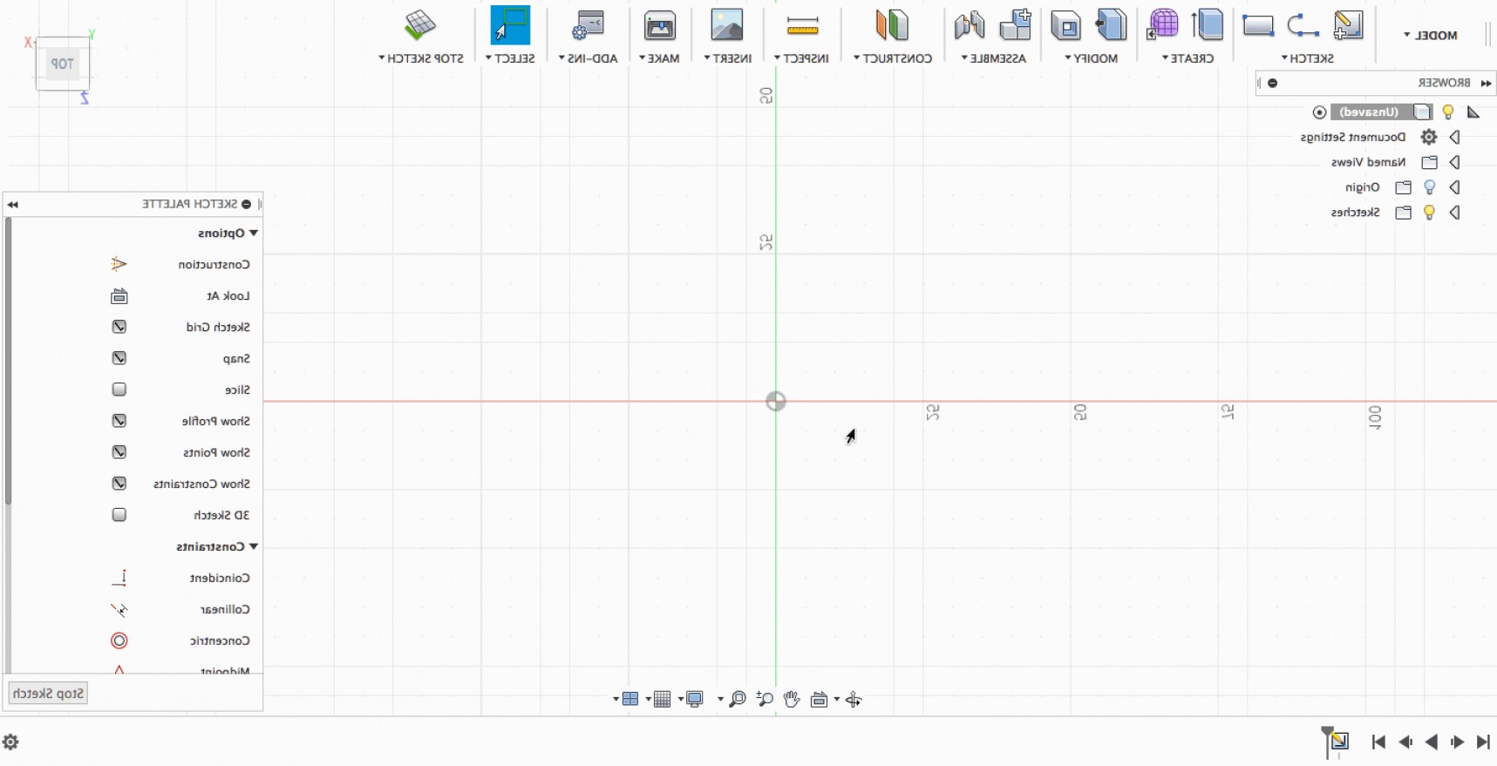Open the MODIFY toolbar menu
The image size is (1497, 766).
1091,58
